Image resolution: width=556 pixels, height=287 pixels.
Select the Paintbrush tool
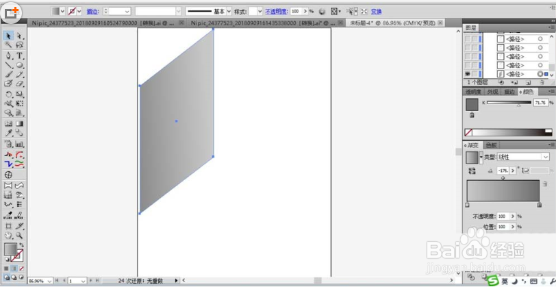point(8,75)
